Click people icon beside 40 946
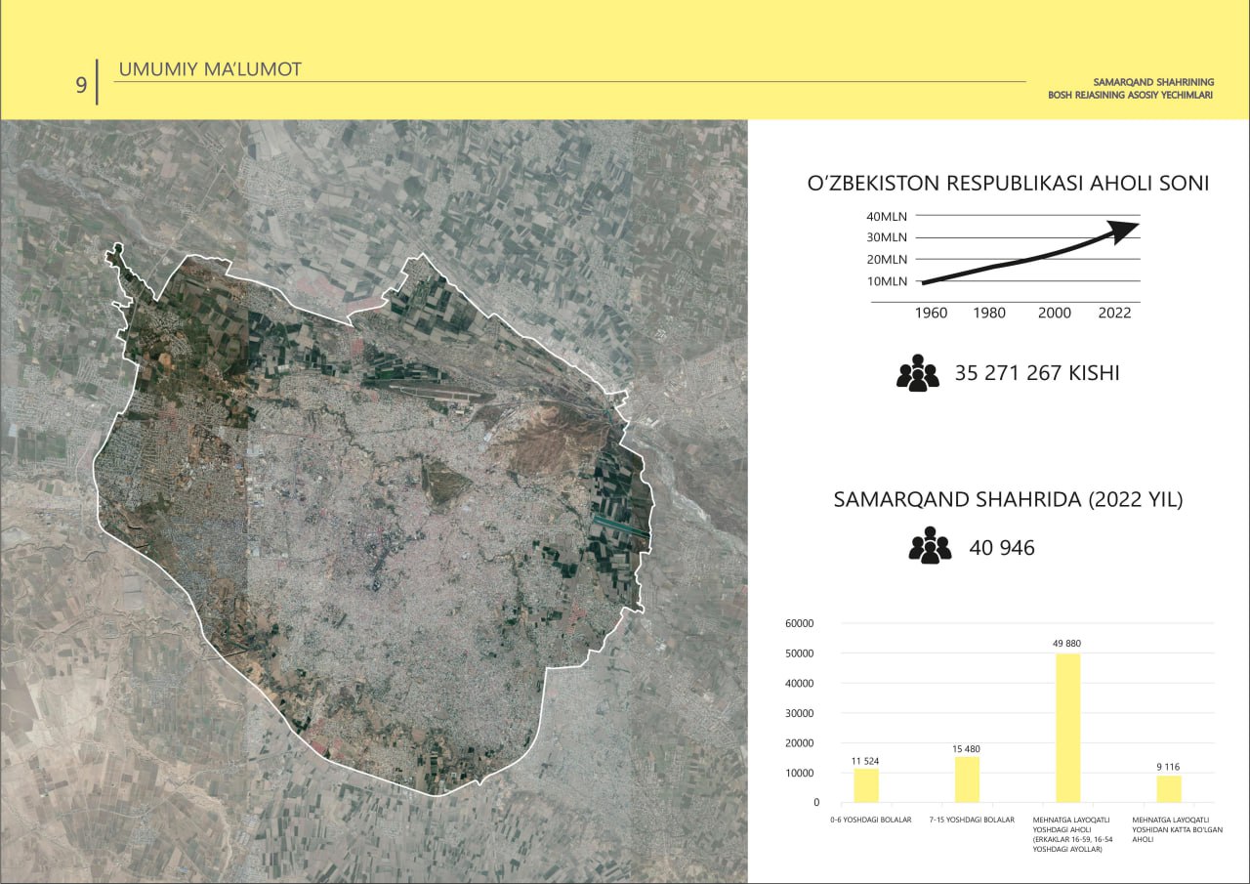The image size is (1250, 884). tap(930, 546)
